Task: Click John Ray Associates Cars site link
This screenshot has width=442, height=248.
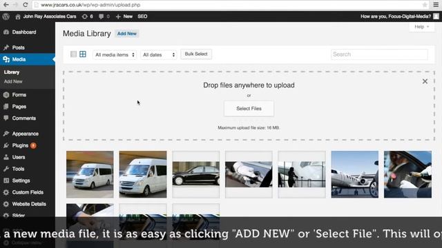Action: pos(50,17)
